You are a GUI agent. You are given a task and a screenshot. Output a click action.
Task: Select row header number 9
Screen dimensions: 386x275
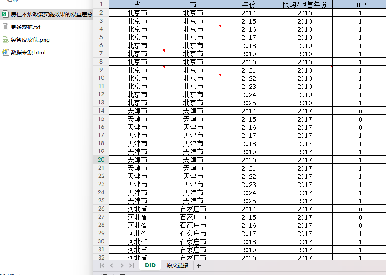(x=101, y=70)
